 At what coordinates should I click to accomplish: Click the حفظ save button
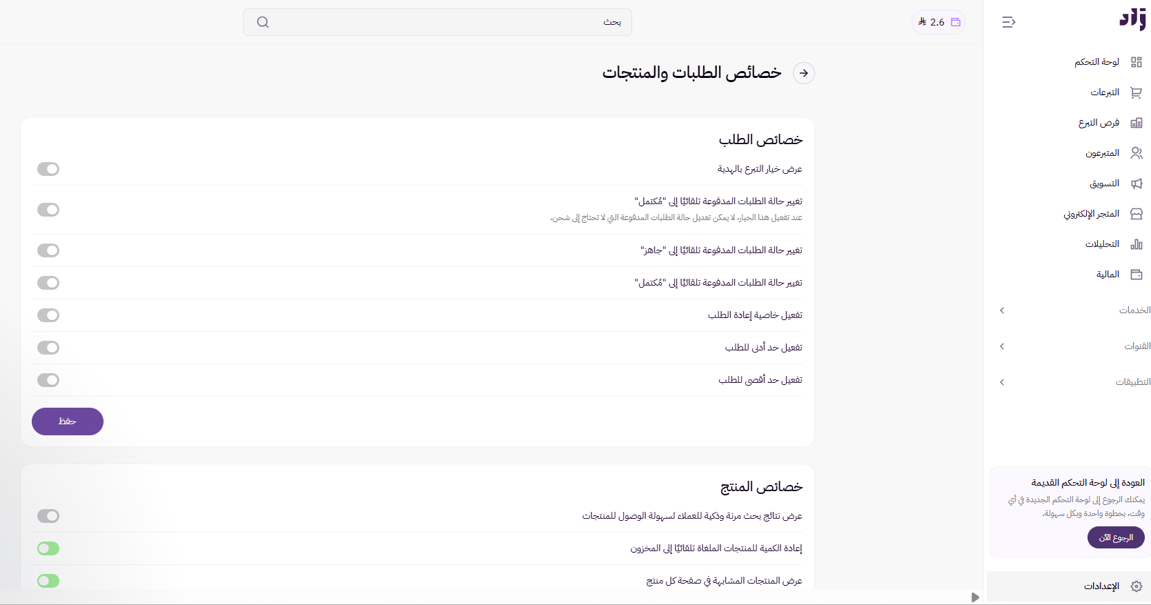[x=68, y=421]
